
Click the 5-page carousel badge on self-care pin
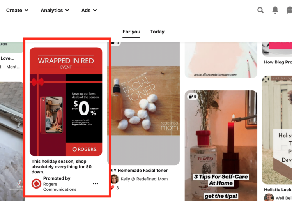click(193, 97)
